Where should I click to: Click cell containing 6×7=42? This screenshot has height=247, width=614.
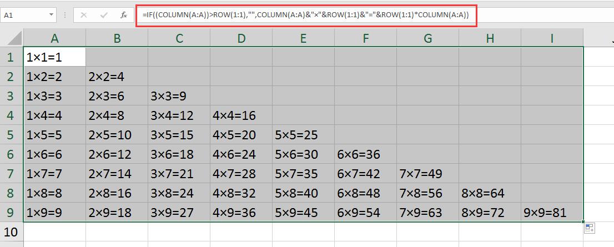coord(366,173)
